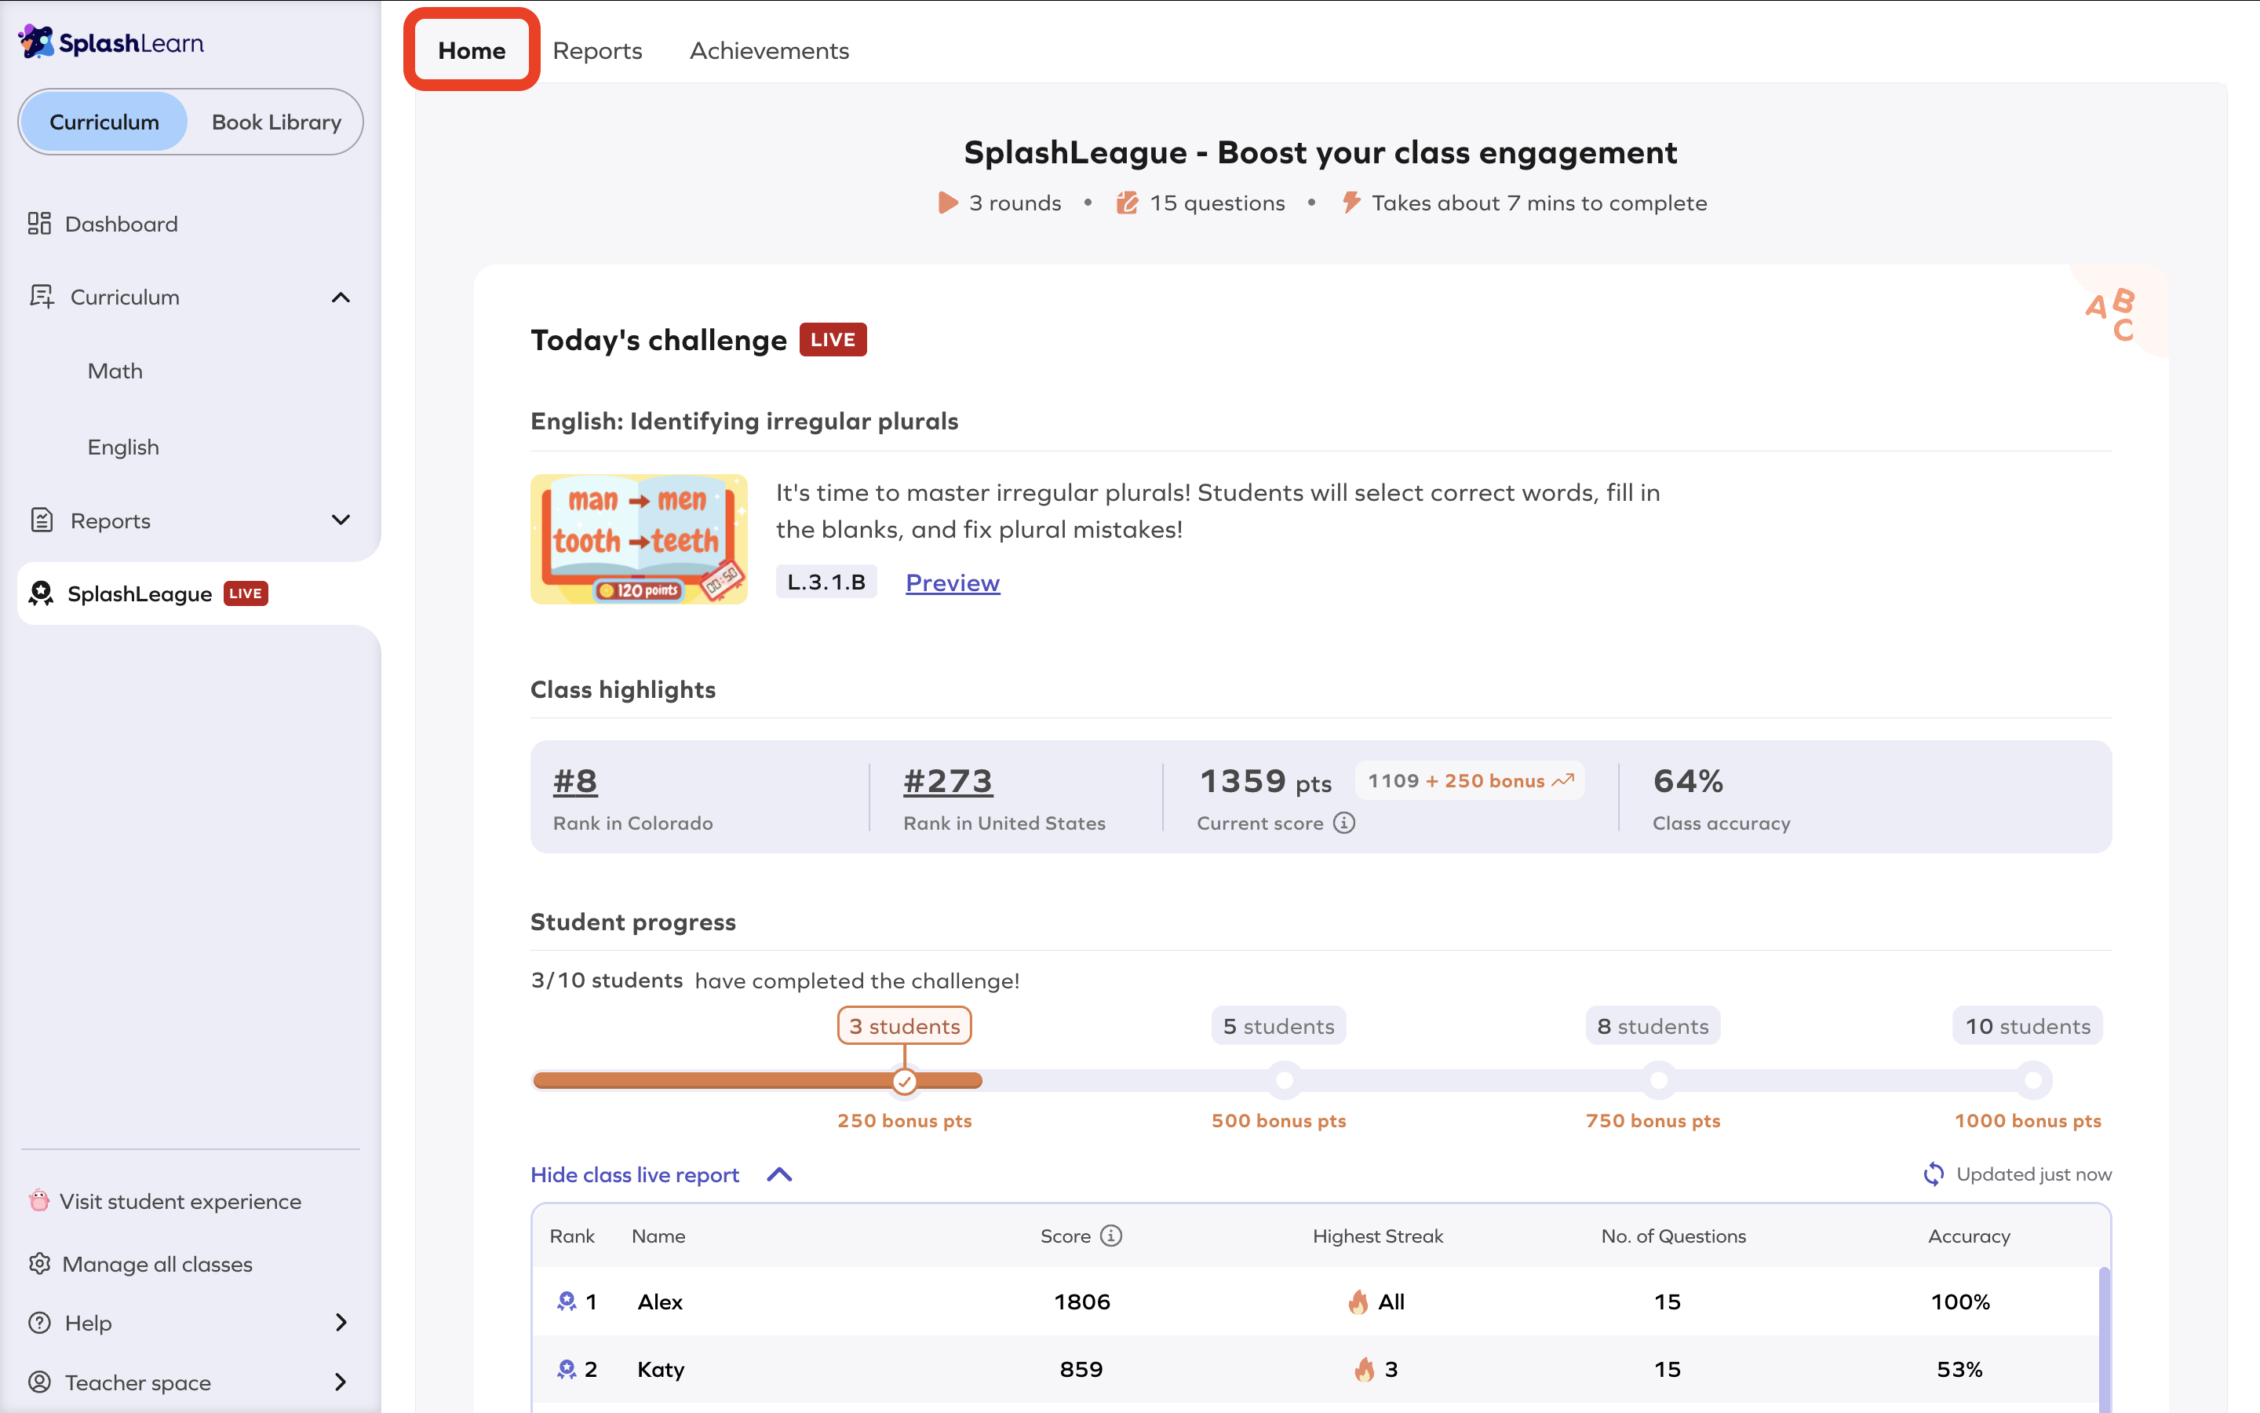
Task: Open the Dashboard grid icon
Action: pyautogui.click(x=39, y=224)
